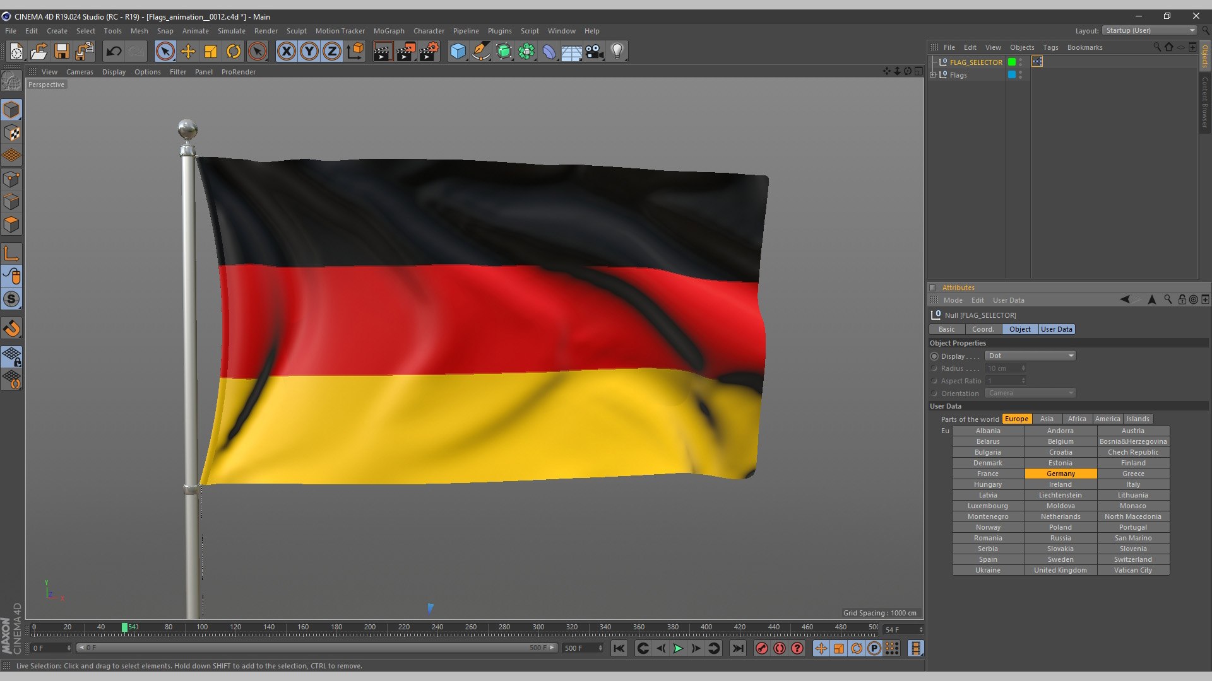Choose France flag button
1212x681 pixels.
coord(988,474)
